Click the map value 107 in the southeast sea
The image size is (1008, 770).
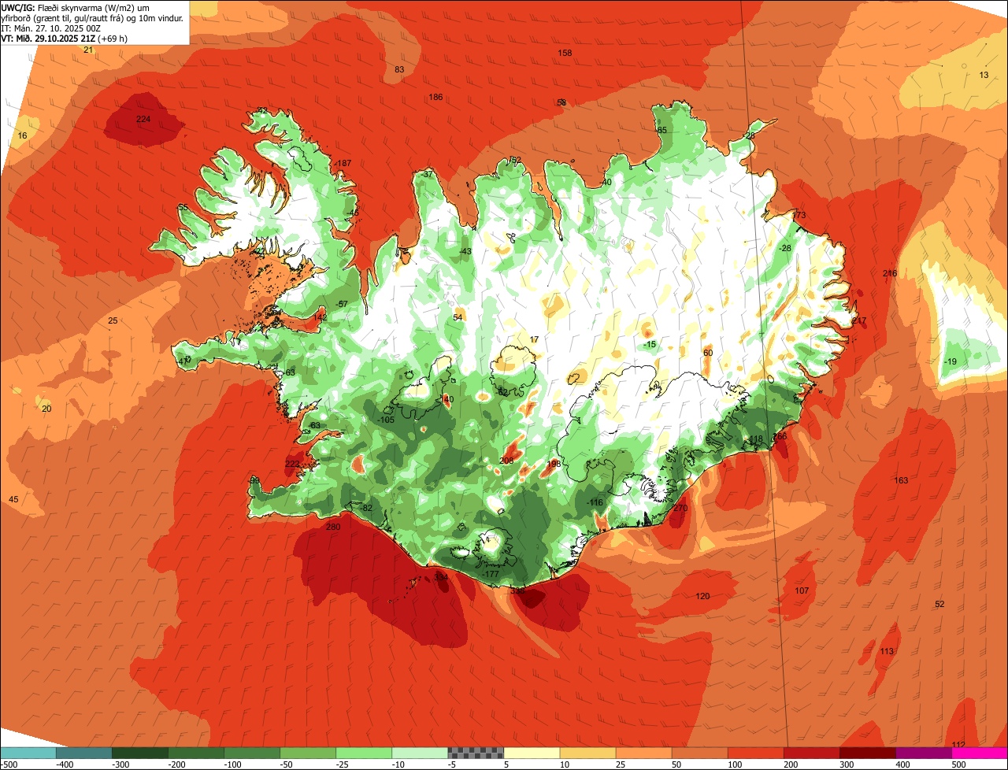pos(802,590)
